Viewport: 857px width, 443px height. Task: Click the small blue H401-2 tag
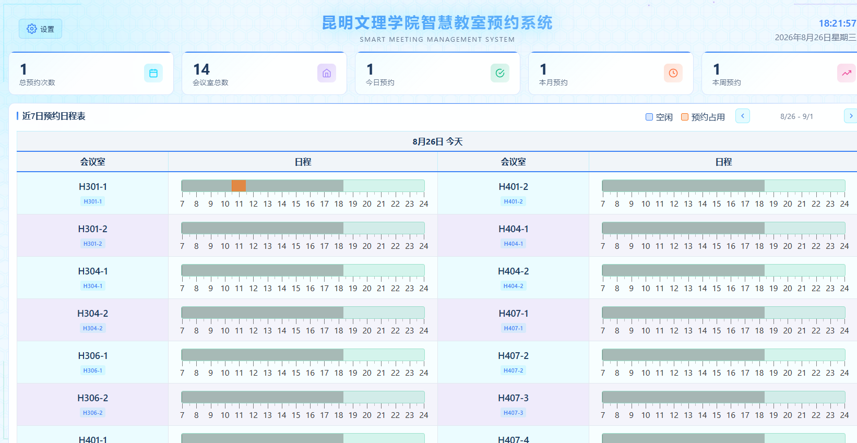[x=514, y=201]
